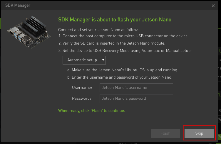Click step 3 USB Recovery Mode instruction

(x=125, y=51)
